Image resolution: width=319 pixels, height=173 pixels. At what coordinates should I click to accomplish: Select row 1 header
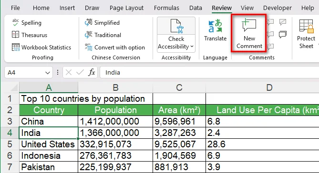tap(10, 98)
